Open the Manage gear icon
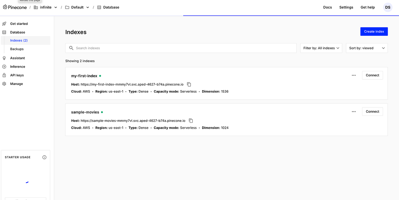Viewport: 399px width, 200px height. point(4,84)
